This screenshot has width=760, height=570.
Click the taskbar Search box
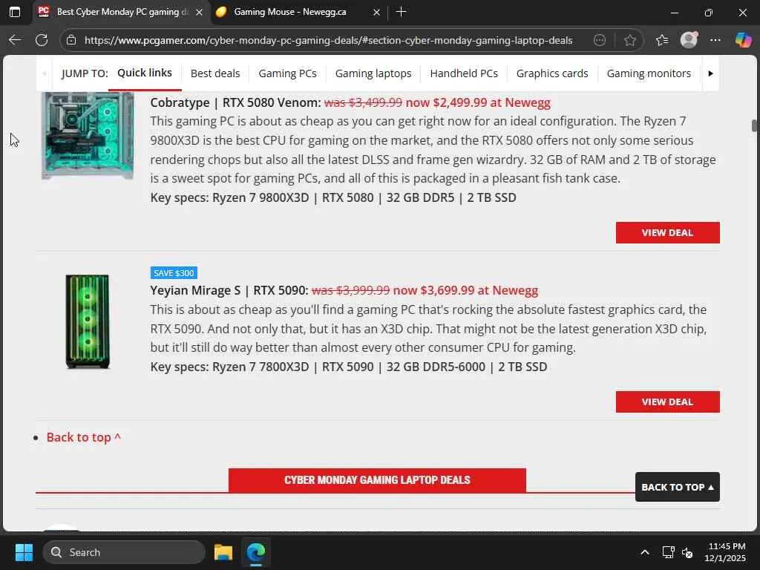[124, 552]
